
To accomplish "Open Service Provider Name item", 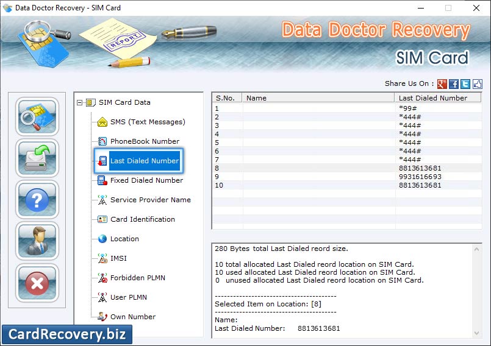I will 150,200.
